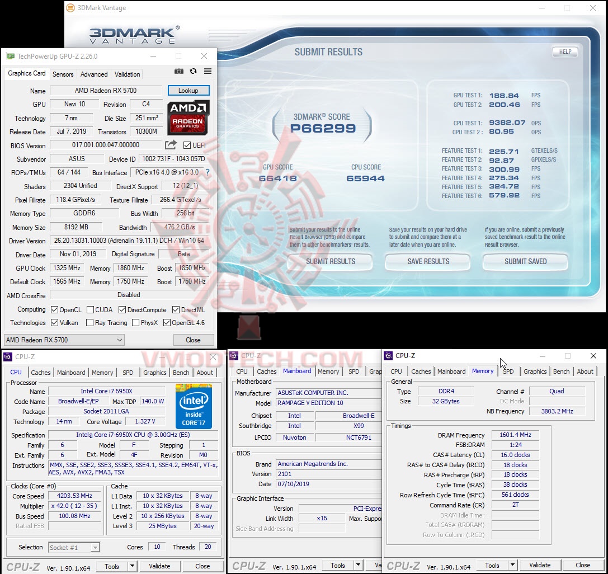Click the CPU score value 65944

366,178
